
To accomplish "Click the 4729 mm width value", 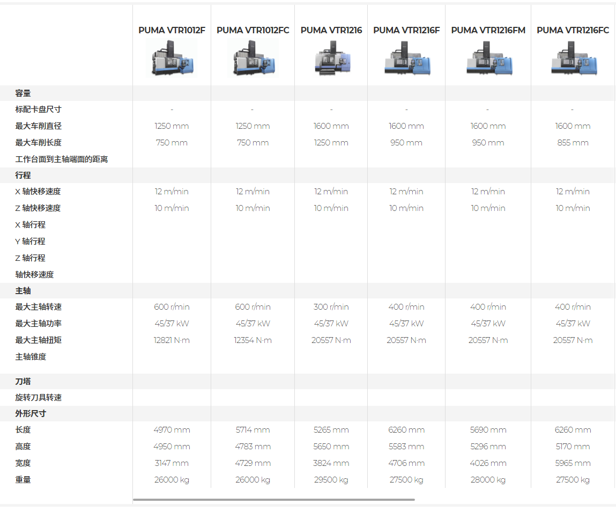I will click(x=253, y=463).
